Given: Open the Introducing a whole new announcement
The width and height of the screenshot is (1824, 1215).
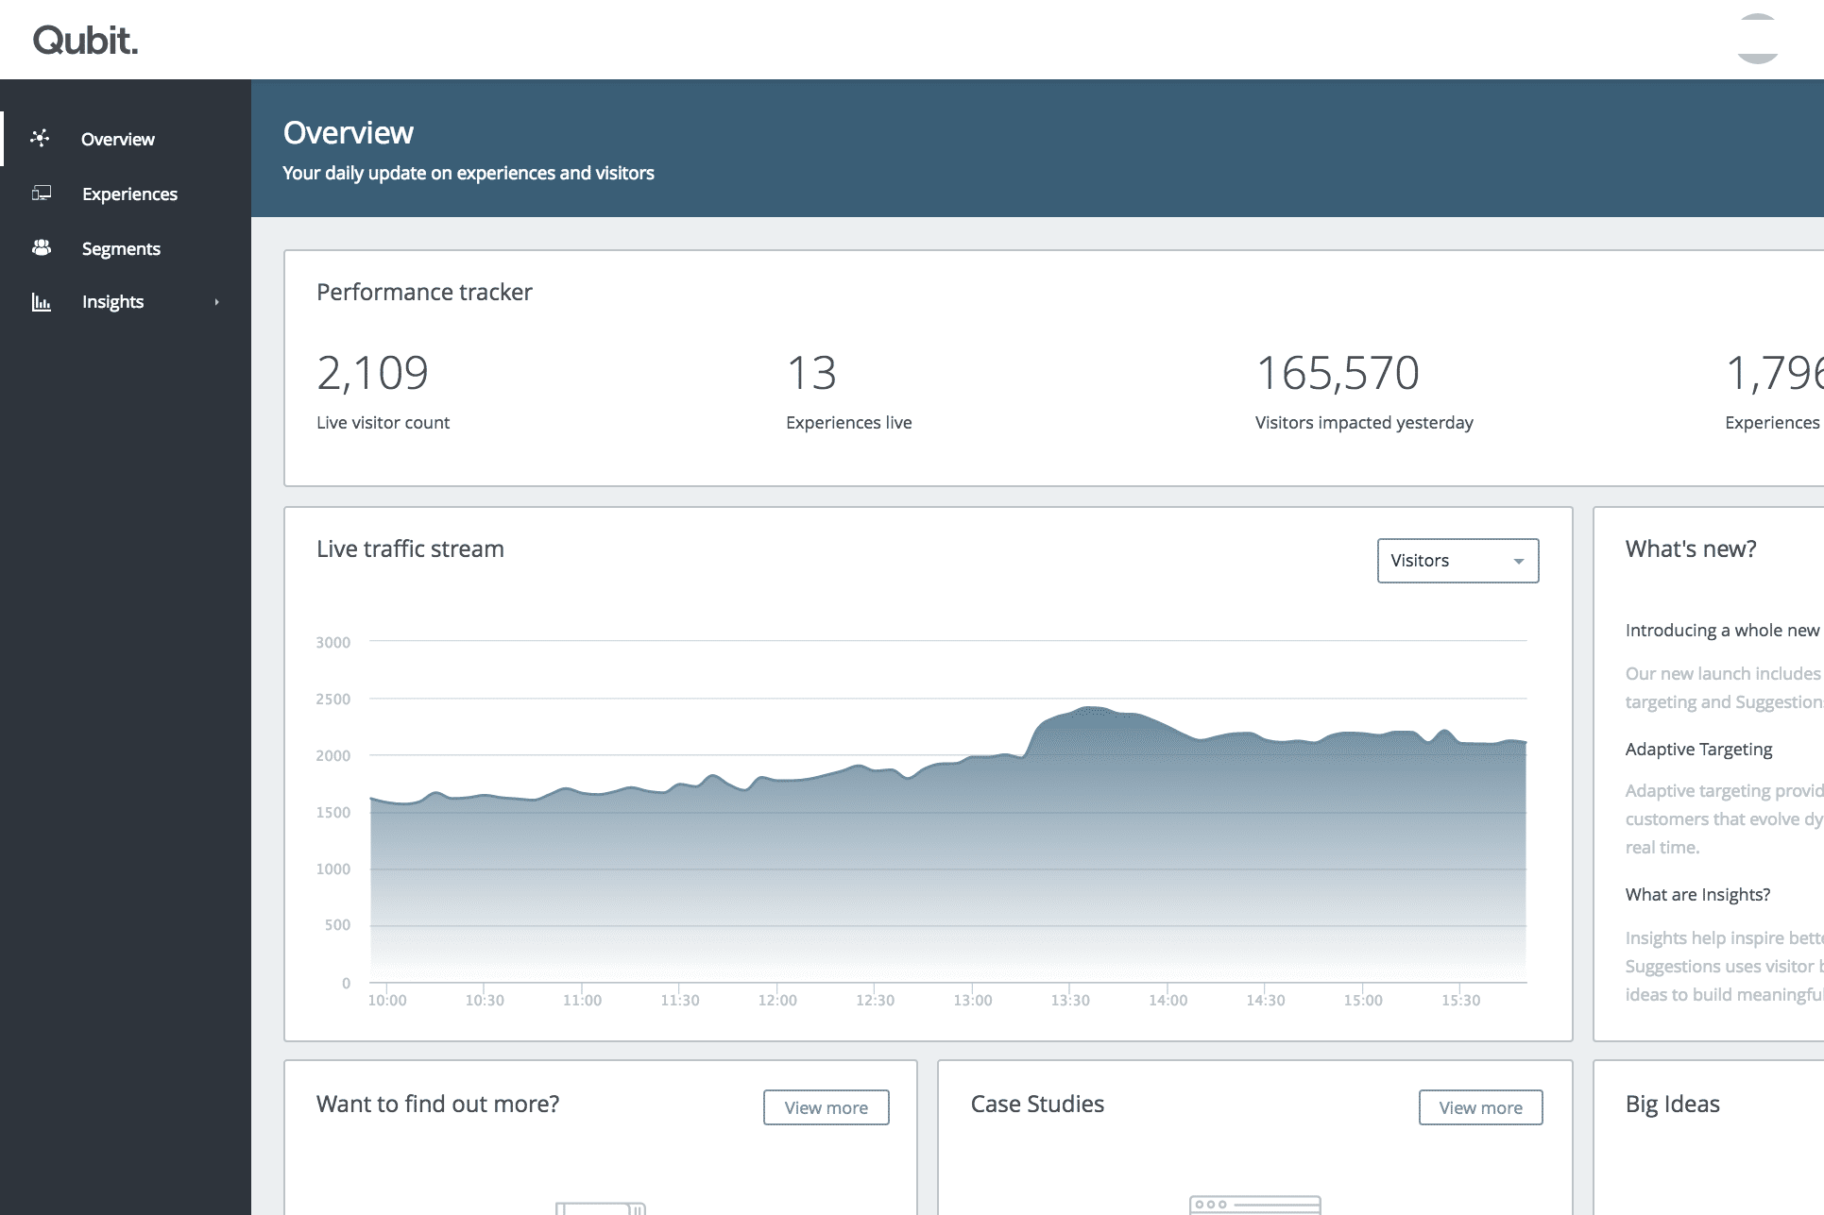Looking at the screenshot, I should [x=1719, y=629].
